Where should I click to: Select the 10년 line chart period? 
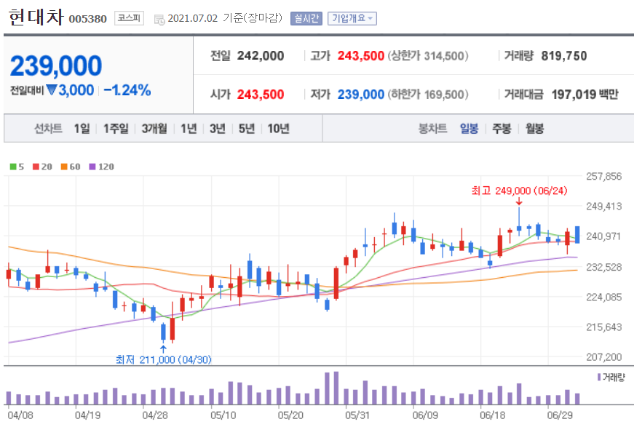[x=278, y=129]
